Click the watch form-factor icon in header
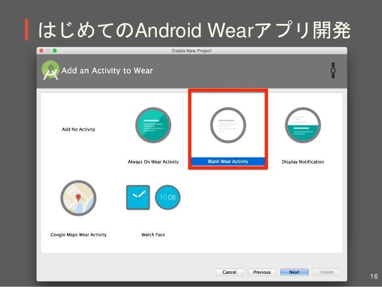Viewport: 382px width, 287px height. pyautogui.click(x=333, y=70)
